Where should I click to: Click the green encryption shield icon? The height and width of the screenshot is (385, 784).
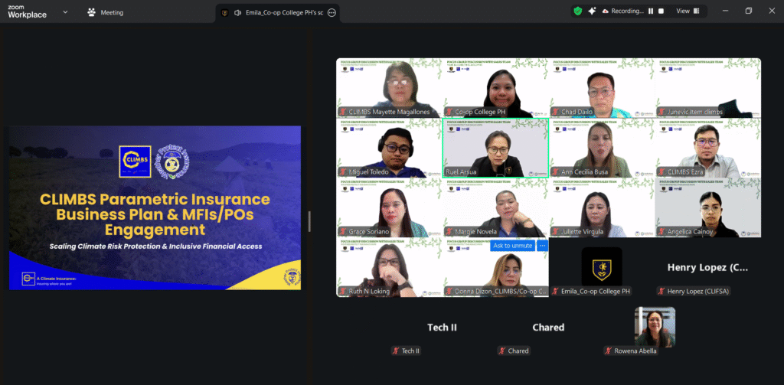coord(578,11)
